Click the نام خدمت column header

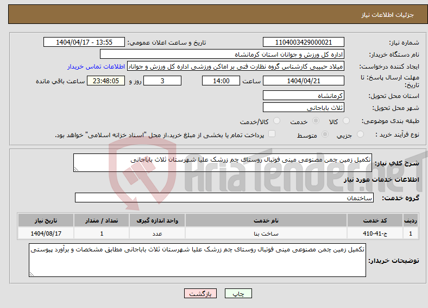click(x=266, y=220)
